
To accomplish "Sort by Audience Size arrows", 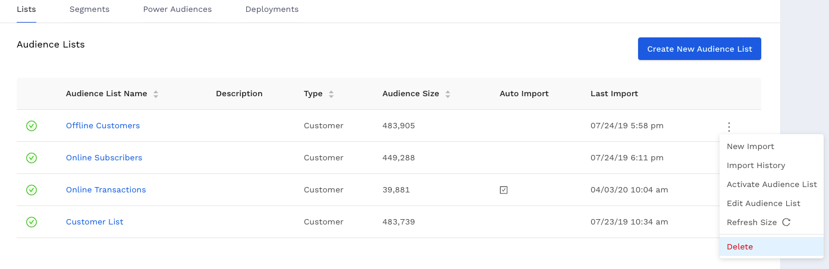I will point(448,94).
